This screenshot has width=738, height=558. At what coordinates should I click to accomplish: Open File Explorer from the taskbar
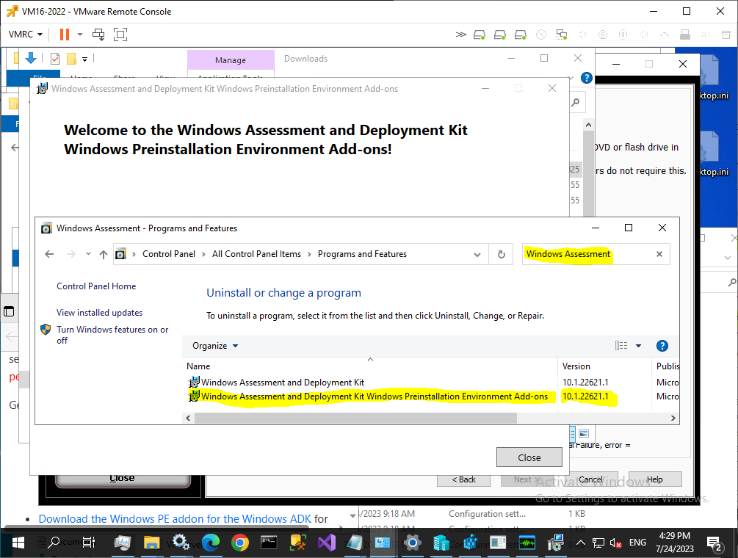(151, 543)
